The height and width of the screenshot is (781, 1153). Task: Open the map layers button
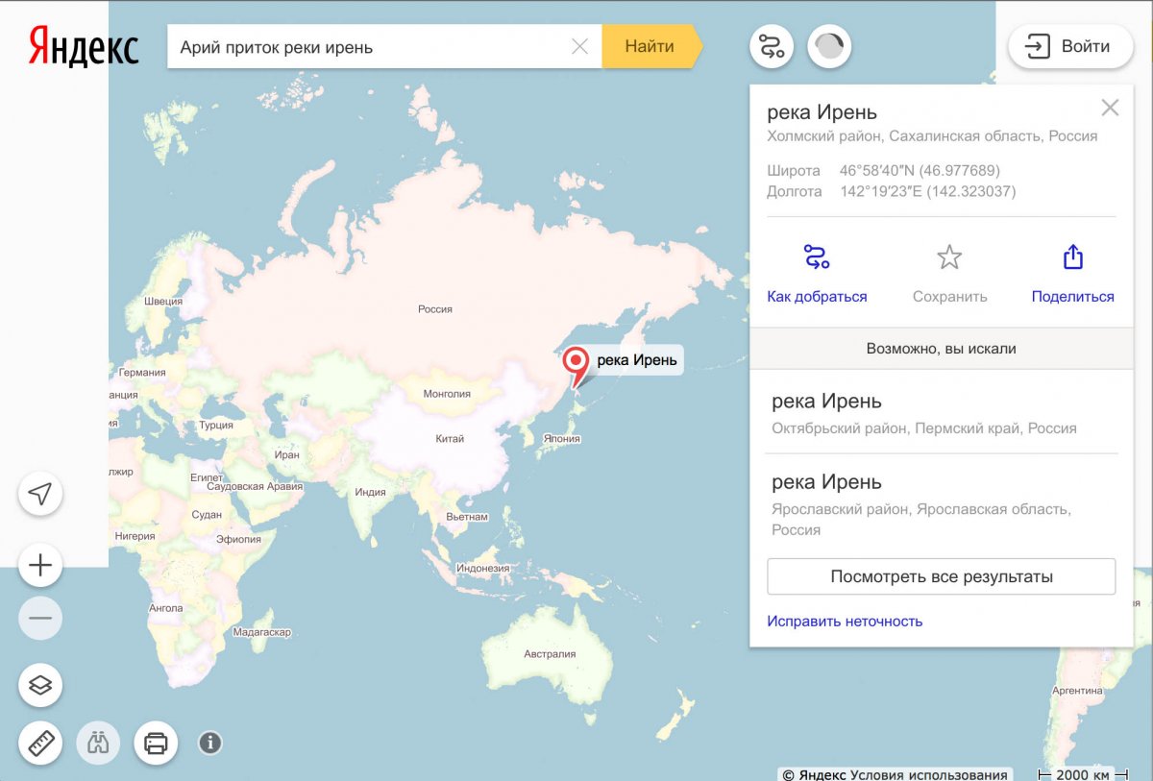[40, 686]
